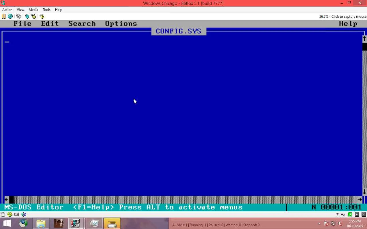
Task: Open the 86Box Media menu
Action: [33, 9]
